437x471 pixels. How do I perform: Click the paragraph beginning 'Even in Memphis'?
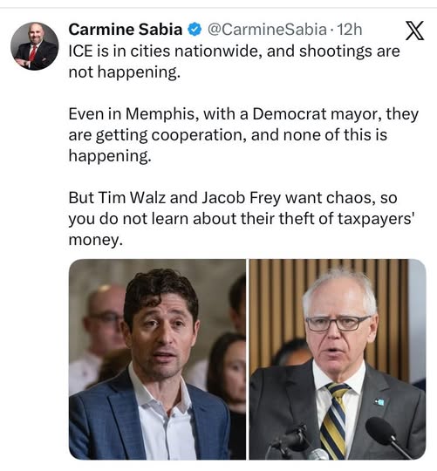pos(243,135)
